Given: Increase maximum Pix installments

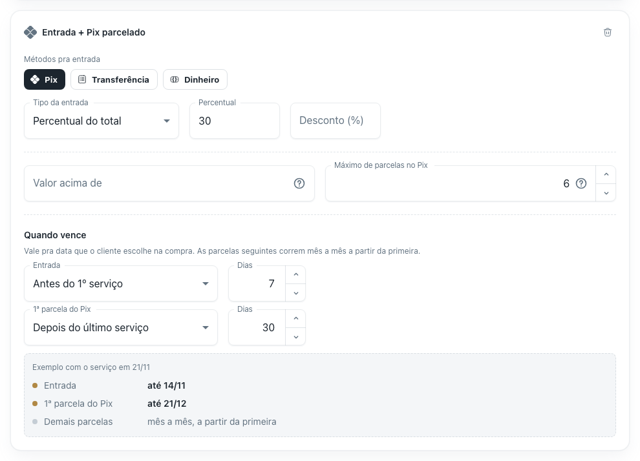Looking at the screenshot, I should point(606,174).
